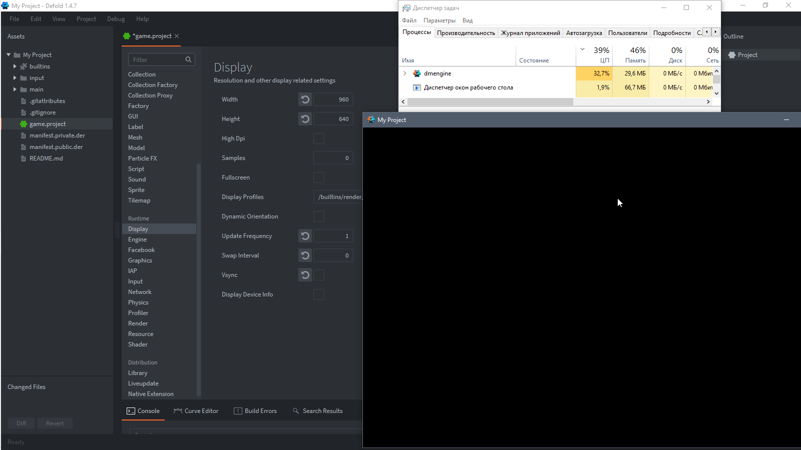The width and height of the screenshot is (801, 450).
Task: Reset Swap Interval with its revert icon
Action: 305,255
